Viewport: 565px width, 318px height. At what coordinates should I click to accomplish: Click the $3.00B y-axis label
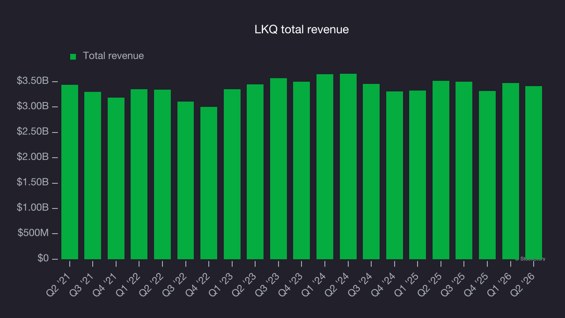[x=33, y=106]
